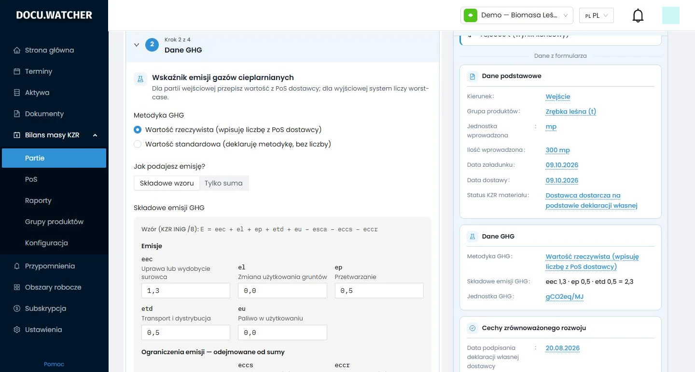The image size is (695, 372).
Task: Click the Strona główna home icon
Action: (17, 50)
